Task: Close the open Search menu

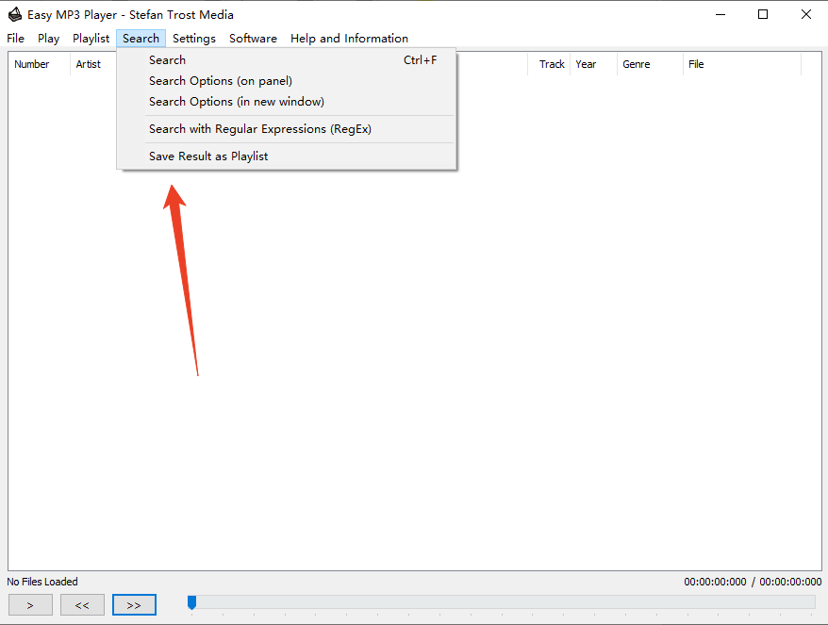Action: pos(141,39)
